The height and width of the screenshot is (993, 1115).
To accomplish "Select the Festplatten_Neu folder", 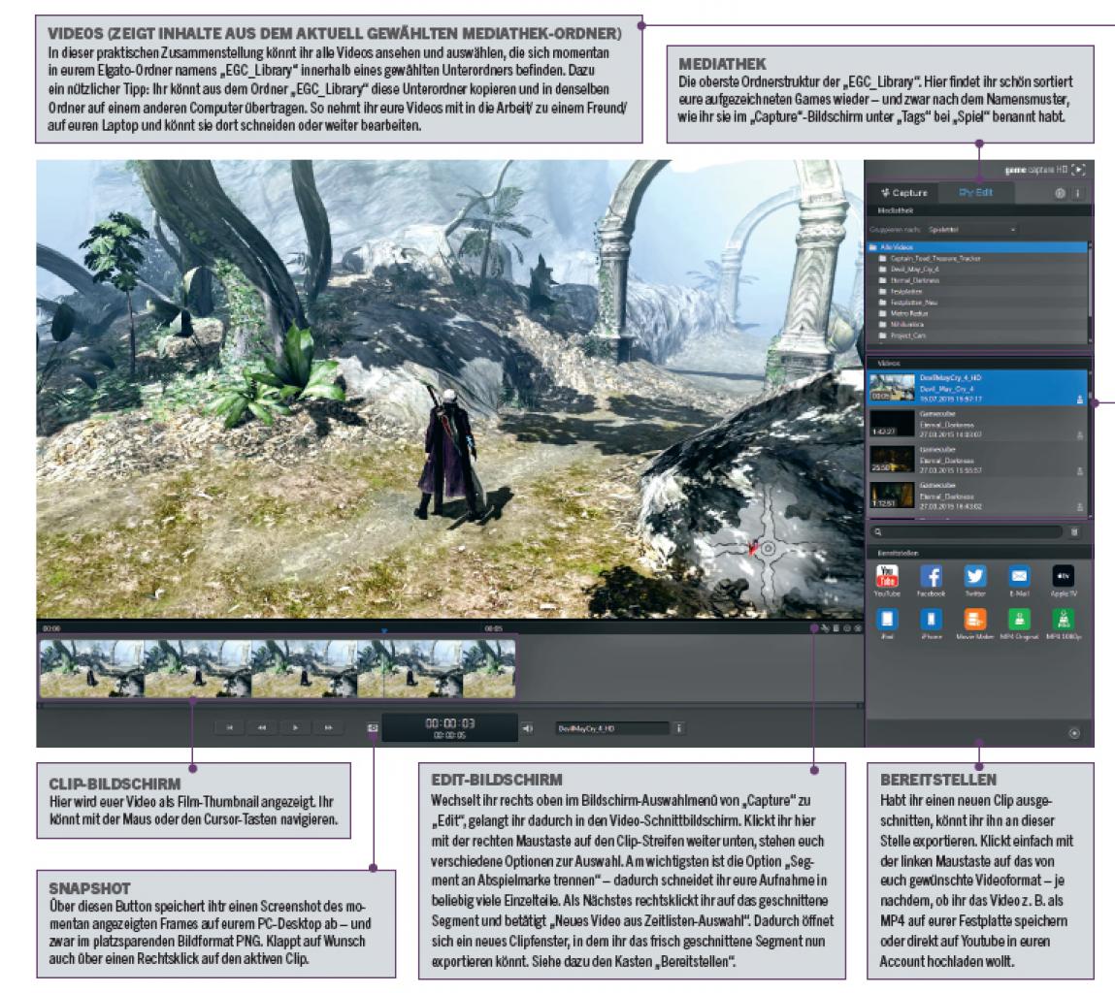I will point(977,303).
